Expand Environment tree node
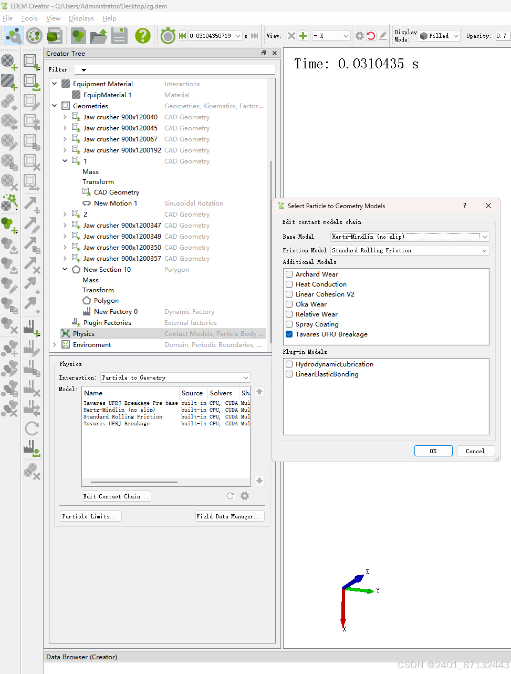511x674 pixels. (x=54, y=344)
